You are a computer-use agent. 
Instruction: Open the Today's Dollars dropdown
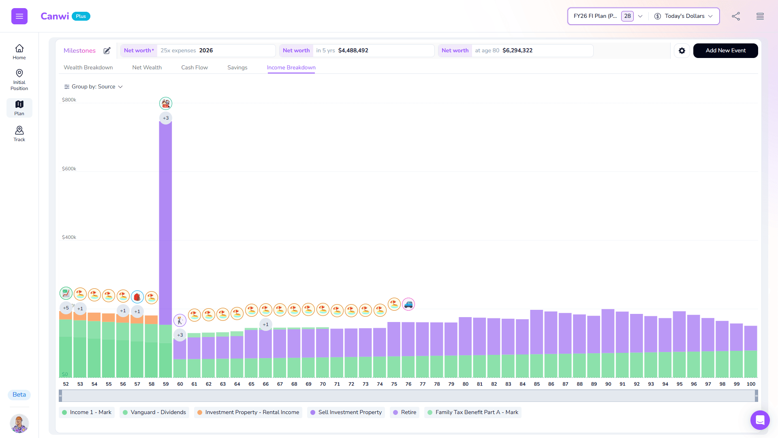pos(684,16)
